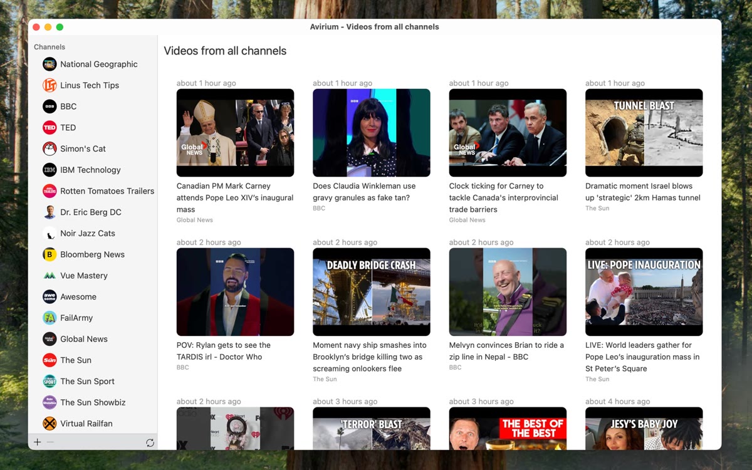Click the Awesome channel icon
The image size is (752, 470).
pyautogui.click(x=50, y=296)
